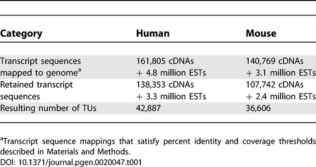
Task: Select the 36,606 mouse TU count
Action: click(258, 109)
